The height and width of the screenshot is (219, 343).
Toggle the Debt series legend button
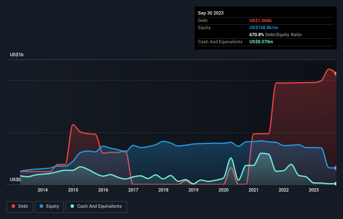20,207
